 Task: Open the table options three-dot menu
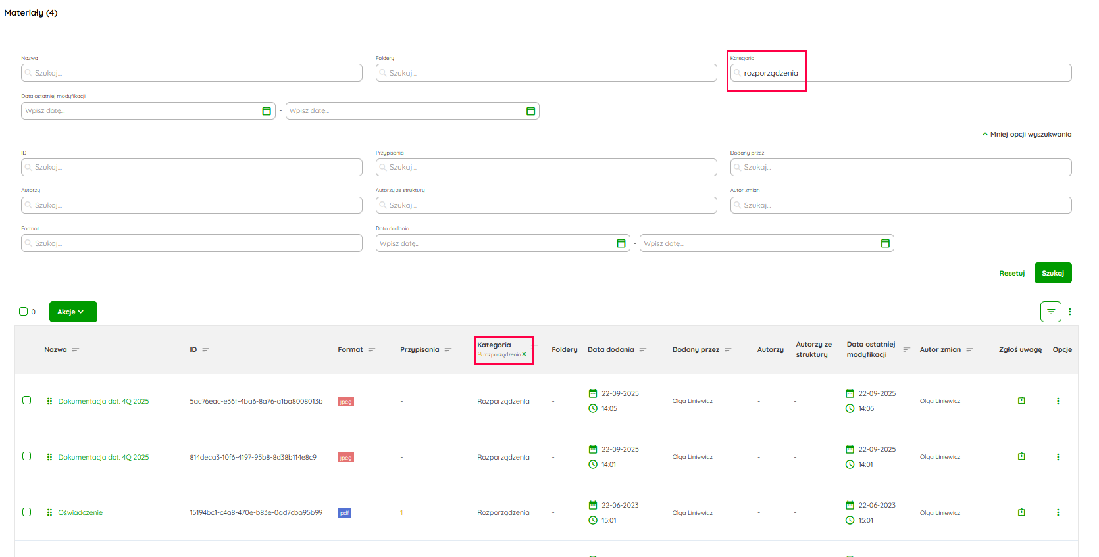[1070, 312]
